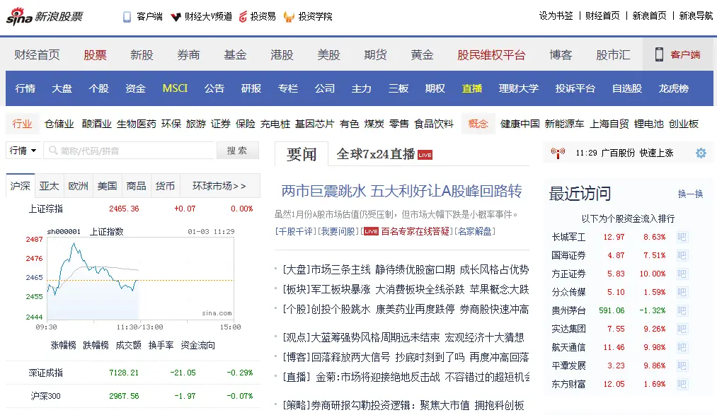This screenshot has height=415, width=717.
Task: Open the 沪深300 index row
Action: coord(132,396)
